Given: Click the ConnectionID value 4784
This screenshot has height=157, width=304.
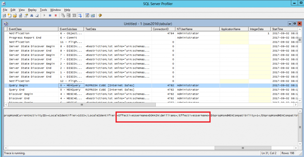Looking at the screenshot, I should (171, 33).
